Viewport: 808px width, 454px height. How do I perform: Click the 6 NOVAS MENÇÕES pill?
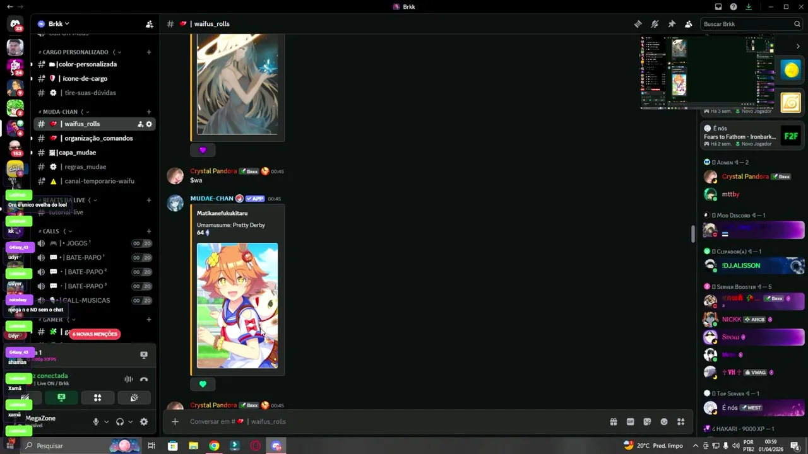click(x=95, y=334)
